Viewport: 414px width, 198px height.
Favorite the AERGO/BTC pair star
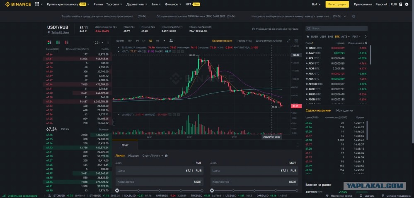click(307, 84)
